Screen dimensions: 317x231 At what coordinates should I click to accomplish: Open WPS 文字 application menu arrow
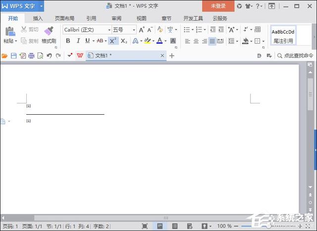[x=42, y=6]
